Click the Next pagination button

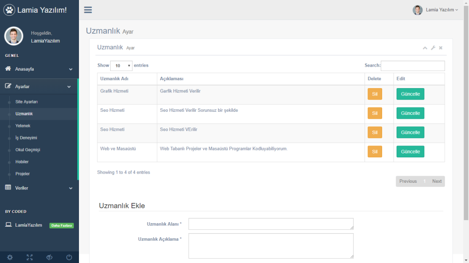tap(437, 181)
